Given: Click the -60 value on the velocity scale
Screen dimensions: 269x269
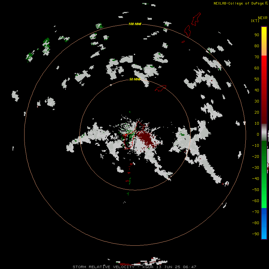Looking at the screenshot, I should [256, 201].
